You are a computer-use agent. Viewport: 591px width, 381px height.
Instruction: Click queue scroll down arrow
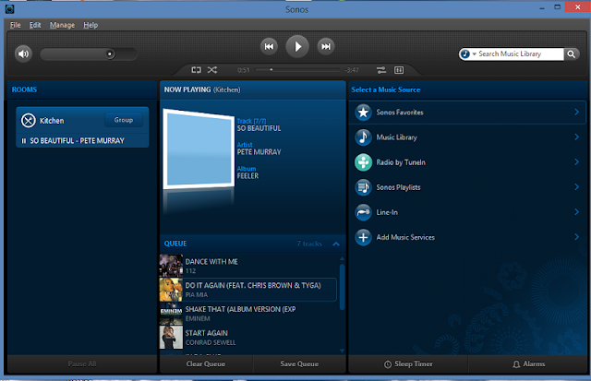343,351
